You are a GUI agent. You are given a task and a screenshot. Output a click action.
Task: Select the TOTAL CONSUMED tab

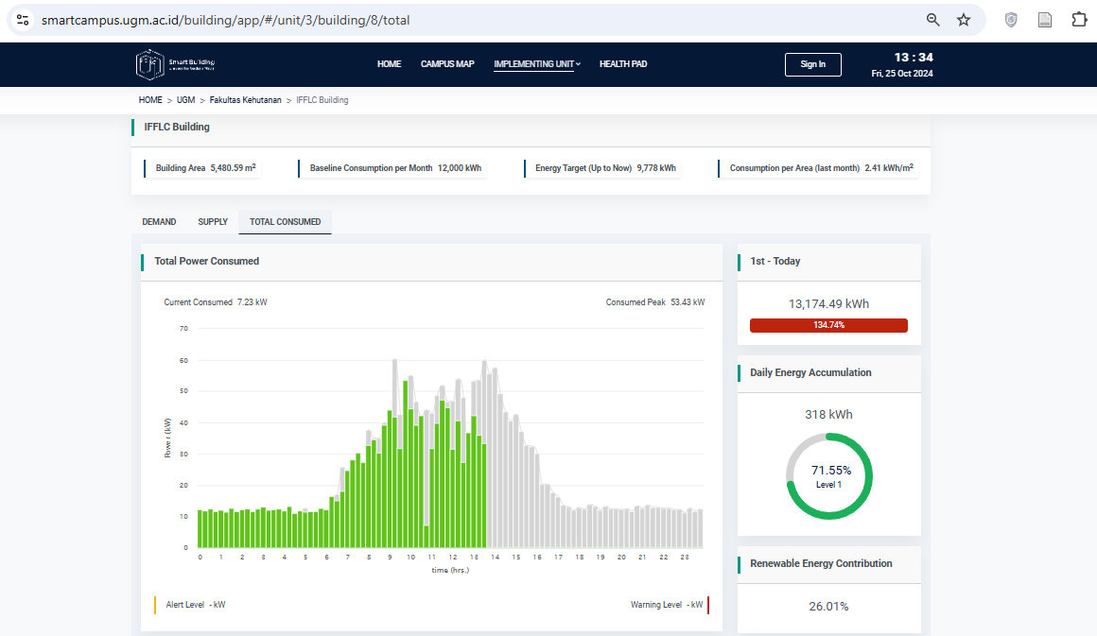point(285,221)
